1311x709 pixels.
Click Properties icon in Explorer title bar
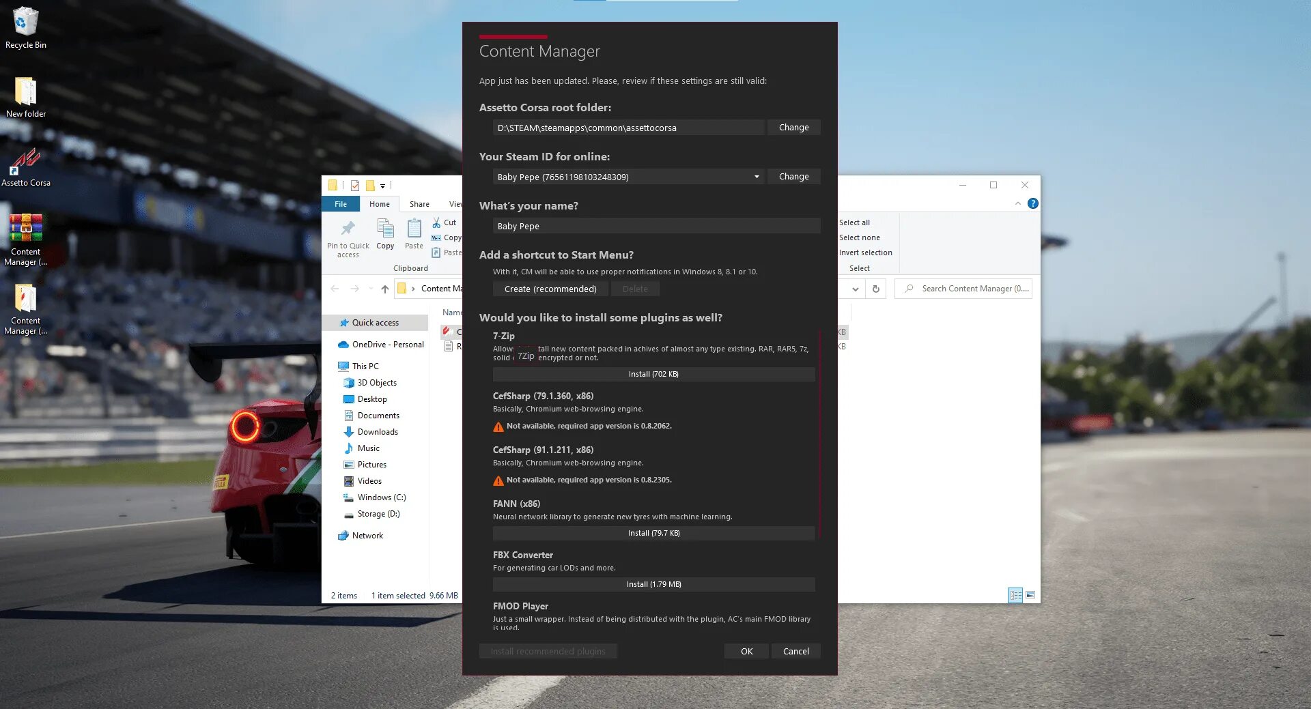point(355,186)
